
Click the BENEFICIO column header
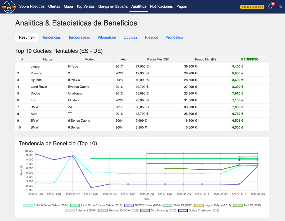pyautogui.click(x=250, y=59)
